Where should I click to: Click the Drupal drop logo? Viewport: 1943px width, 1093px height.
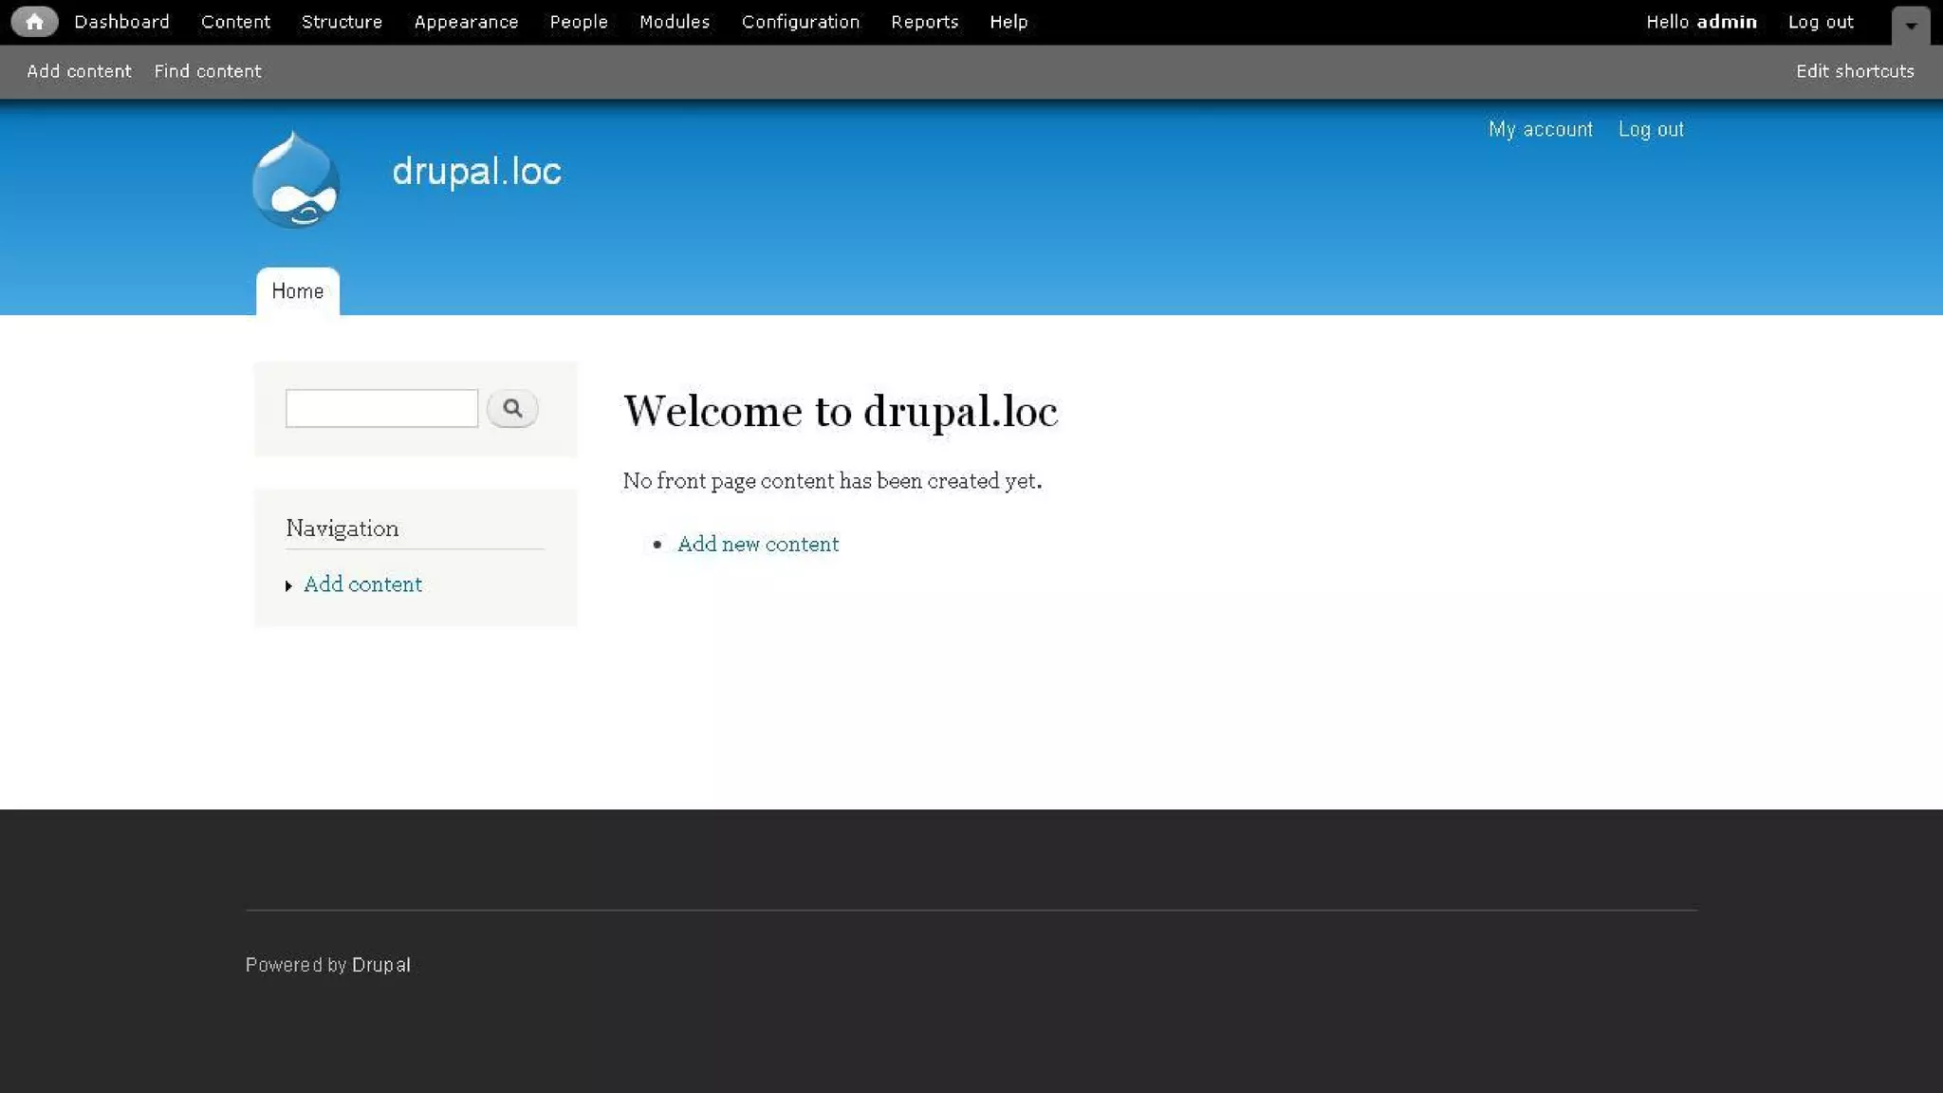296,180
